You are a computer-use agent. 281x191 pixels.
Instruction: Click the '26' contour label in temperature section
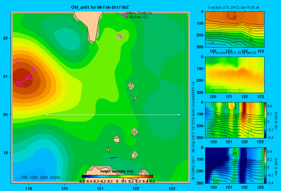point(235,17)
